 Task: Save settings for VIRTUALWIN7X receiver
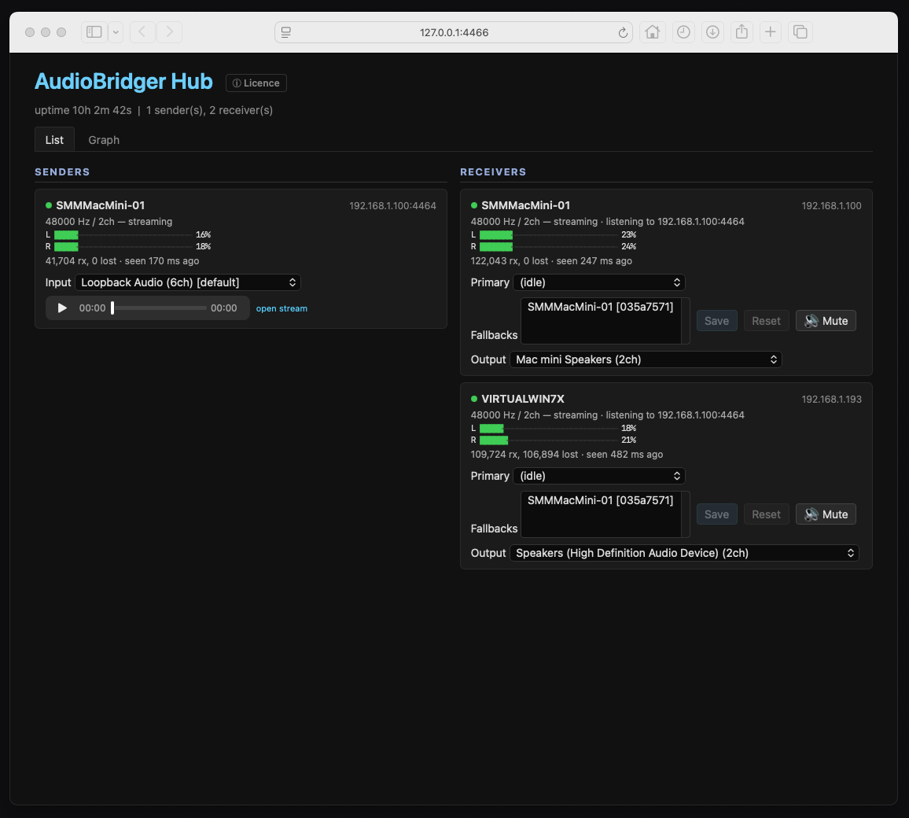[716, 514]
